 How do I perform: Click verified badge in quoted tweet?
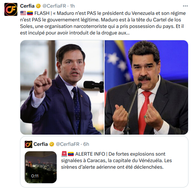tap(52, 144)
